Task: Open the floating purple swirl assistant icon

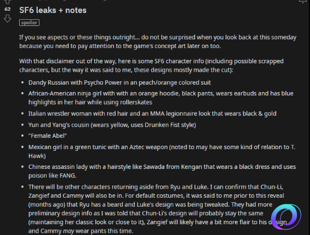Action: [286, 216]
